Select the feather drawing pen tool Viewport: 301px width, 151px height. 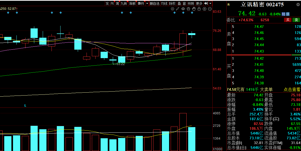coord(178,9)
